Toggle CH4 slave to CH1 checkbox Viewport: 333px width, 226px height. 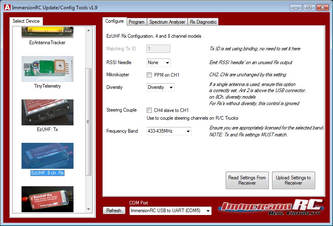tap(149, 110)
